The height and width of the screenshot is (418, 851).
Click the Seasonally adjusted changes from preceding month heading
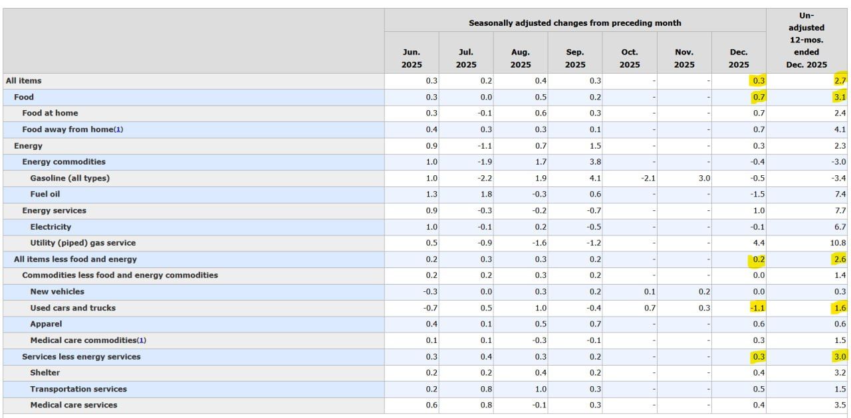(x=574, y=23)
